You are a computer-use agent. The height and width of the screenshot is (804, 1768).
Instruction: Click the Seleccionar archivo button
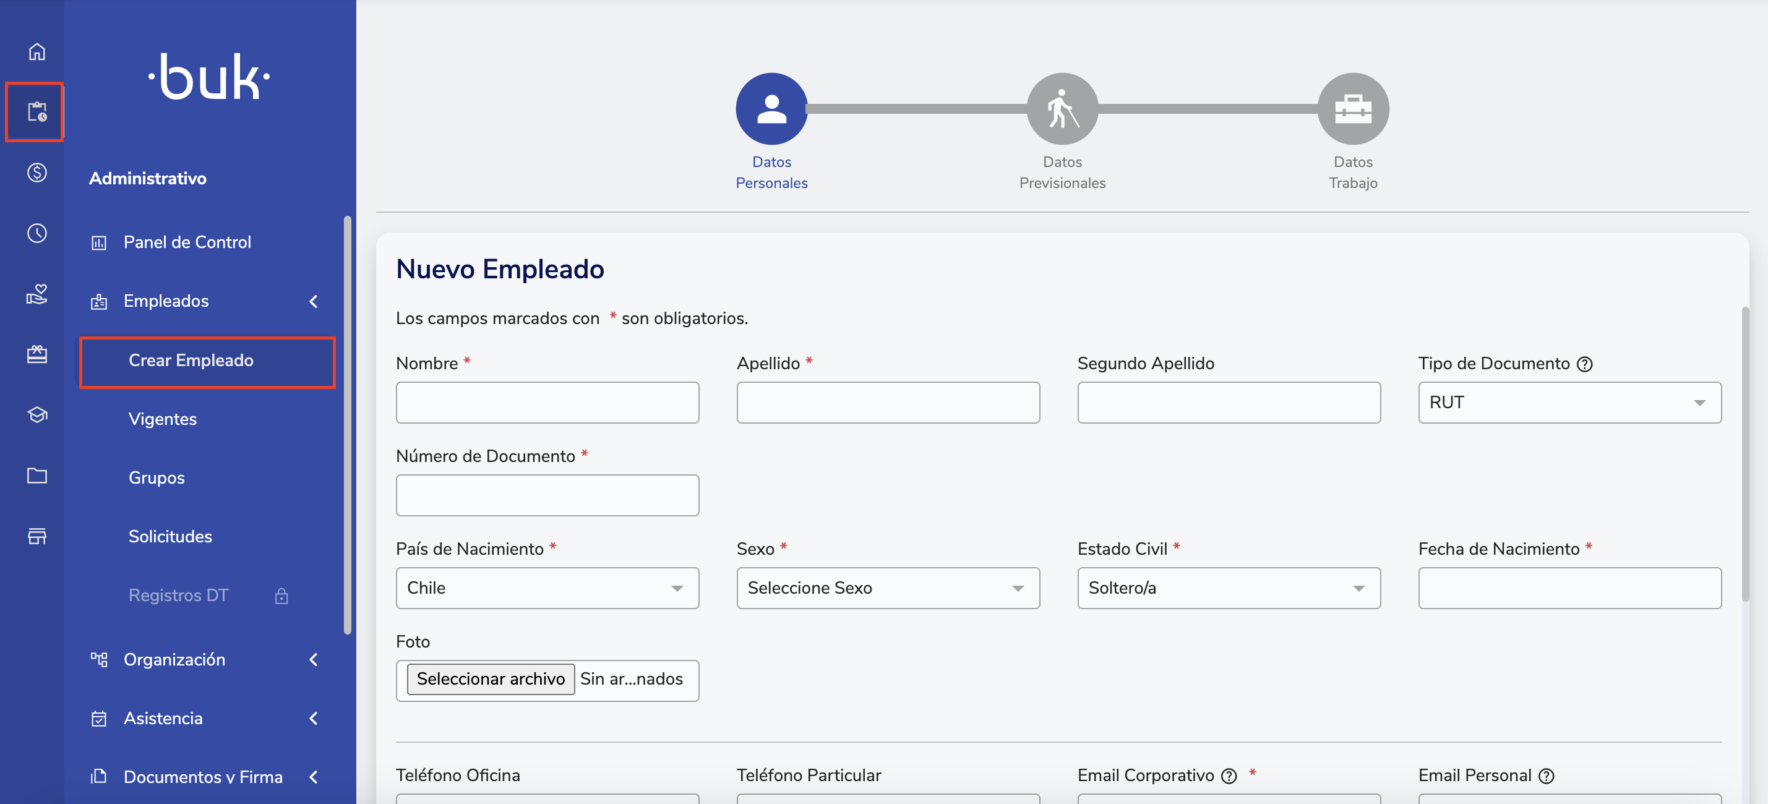coord(490,679)
